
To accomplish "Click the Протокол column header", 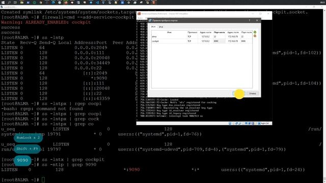I will [x=193, y=33].
